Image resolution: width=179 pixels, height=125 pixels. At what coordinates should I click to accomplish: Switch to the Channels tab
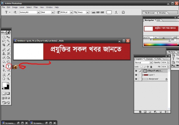coord(149,59)
